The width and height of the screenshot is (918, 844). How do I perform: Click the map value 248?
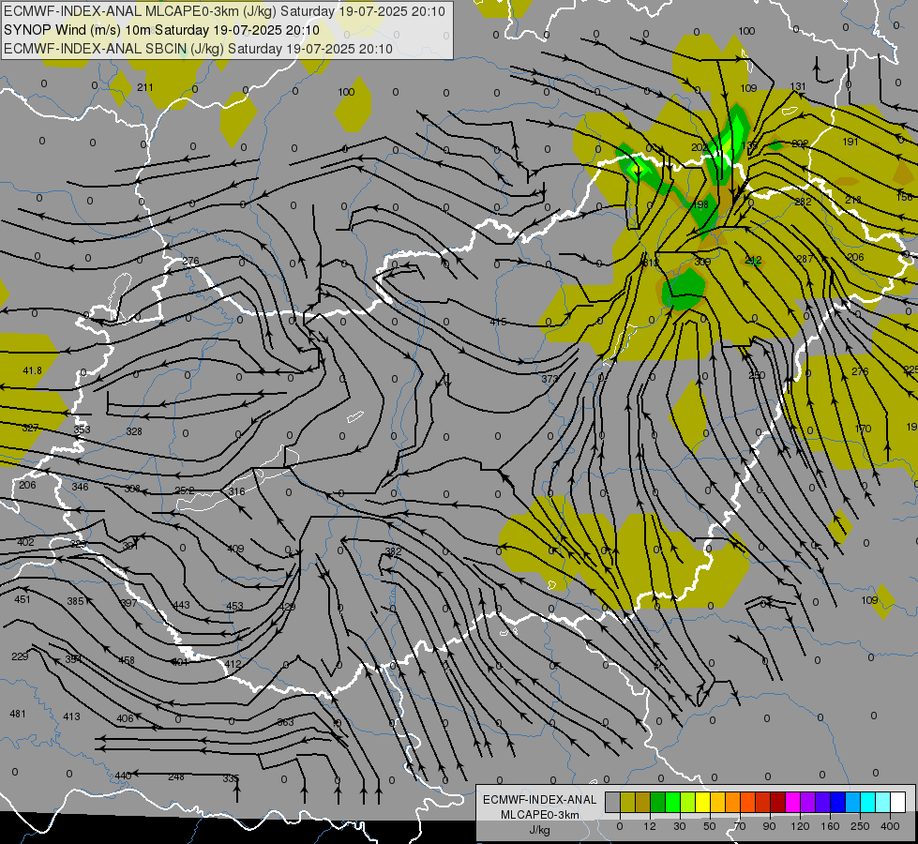coord(176,776)
